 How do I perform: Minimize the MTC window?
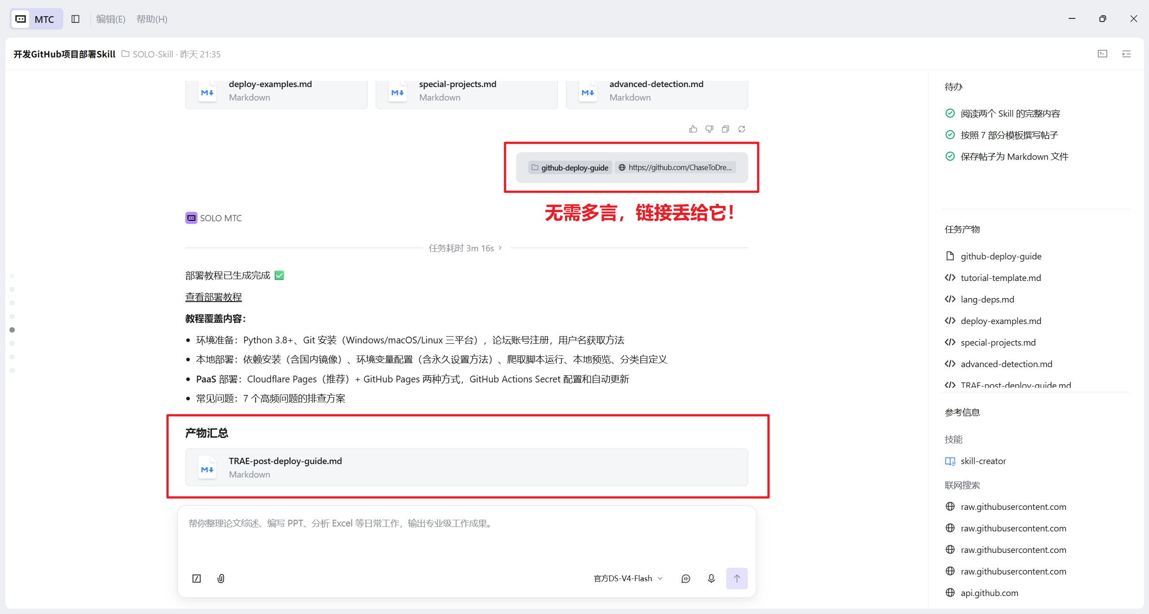[x=1072, y=18]
